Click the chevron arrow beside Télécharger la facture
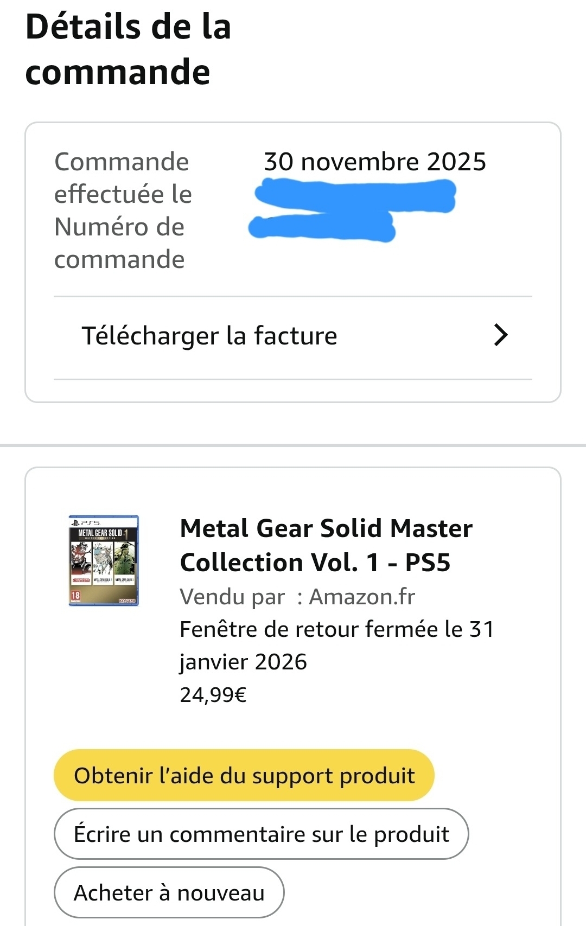 [x=500, y=335]
